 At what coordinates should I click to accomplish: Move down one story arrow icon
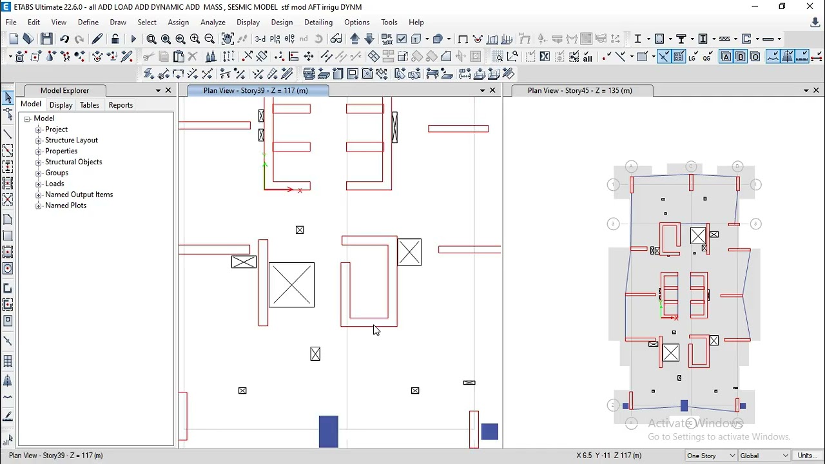(369, 39)
